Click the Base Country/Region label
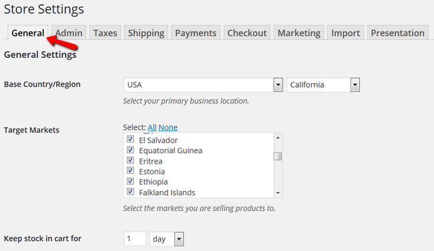Screen dimensions: 434x251 [42, 84]
